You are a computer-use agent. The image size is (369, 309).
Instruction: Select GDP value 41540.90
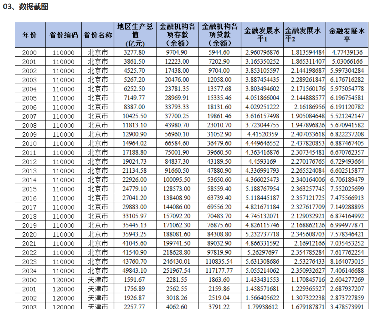[134, 252]
